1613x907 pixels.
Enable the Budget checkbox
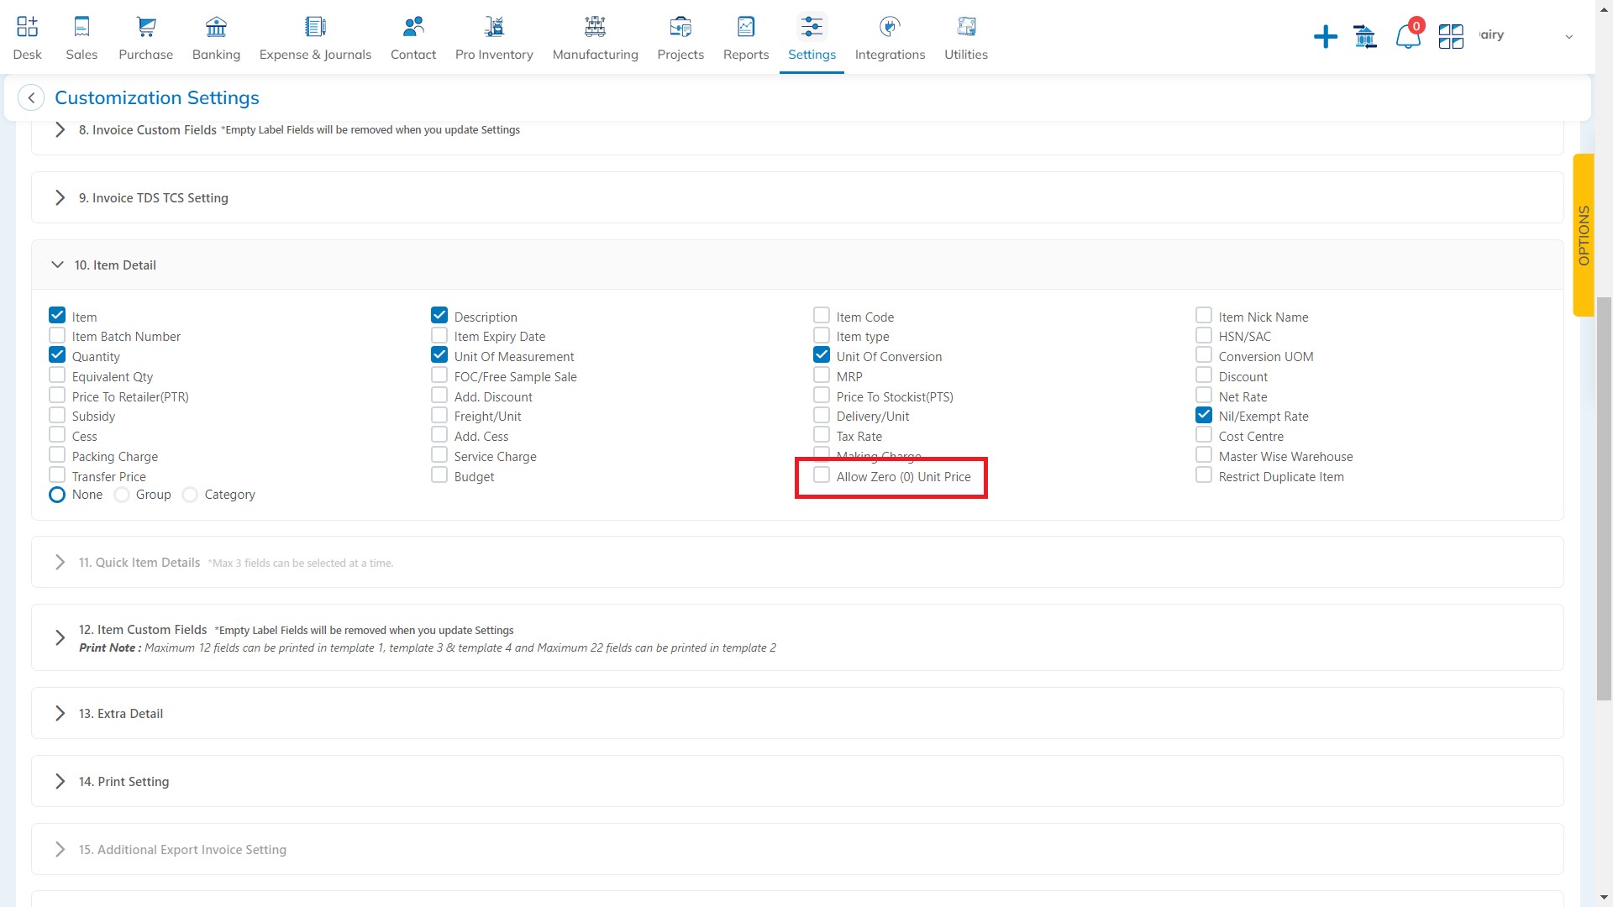(439, 474)
